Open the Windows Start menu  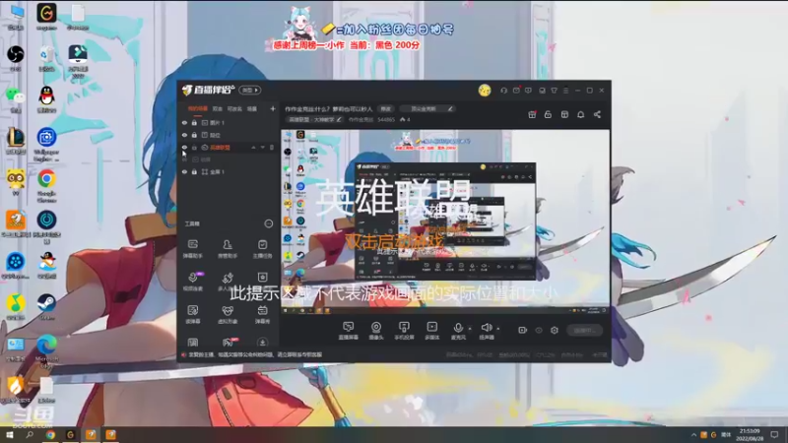(9, 434)
